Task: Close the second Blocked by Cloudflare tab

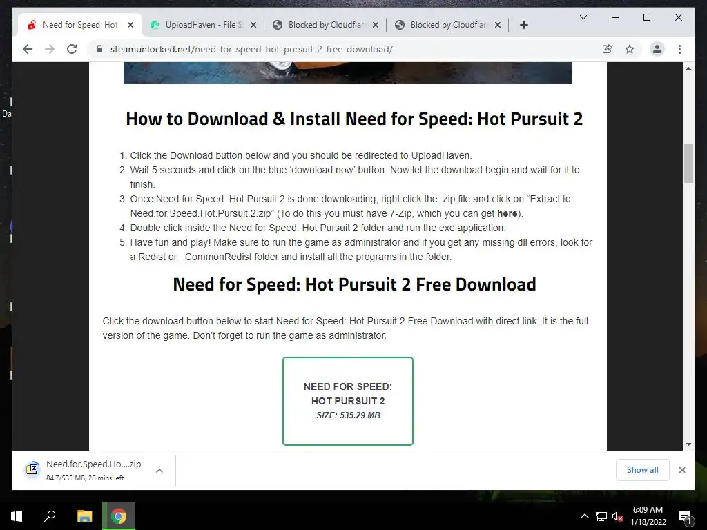Action: 497,26
